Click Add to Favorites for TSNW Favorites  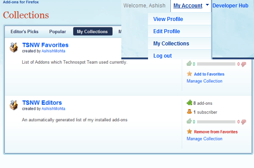coord(209,74)
